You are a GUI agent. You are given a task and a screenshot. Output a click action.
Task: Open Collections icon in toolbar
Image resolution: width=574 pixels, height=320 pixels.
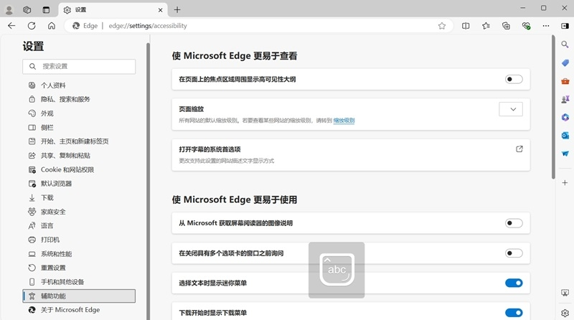(506, 26)
